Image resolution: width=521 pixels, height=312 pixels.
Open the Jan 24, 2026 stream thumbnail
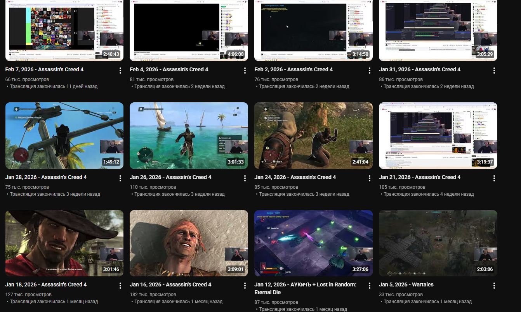(x=313, y=136)
